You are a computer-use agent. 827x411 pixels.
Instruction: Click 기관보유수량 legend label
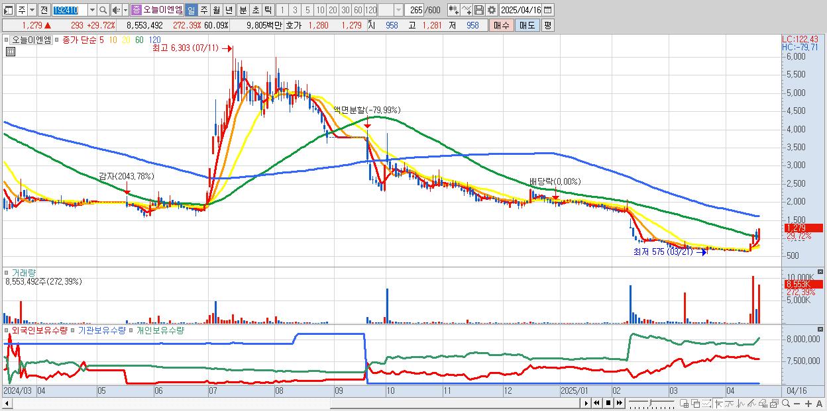[101, 330]
